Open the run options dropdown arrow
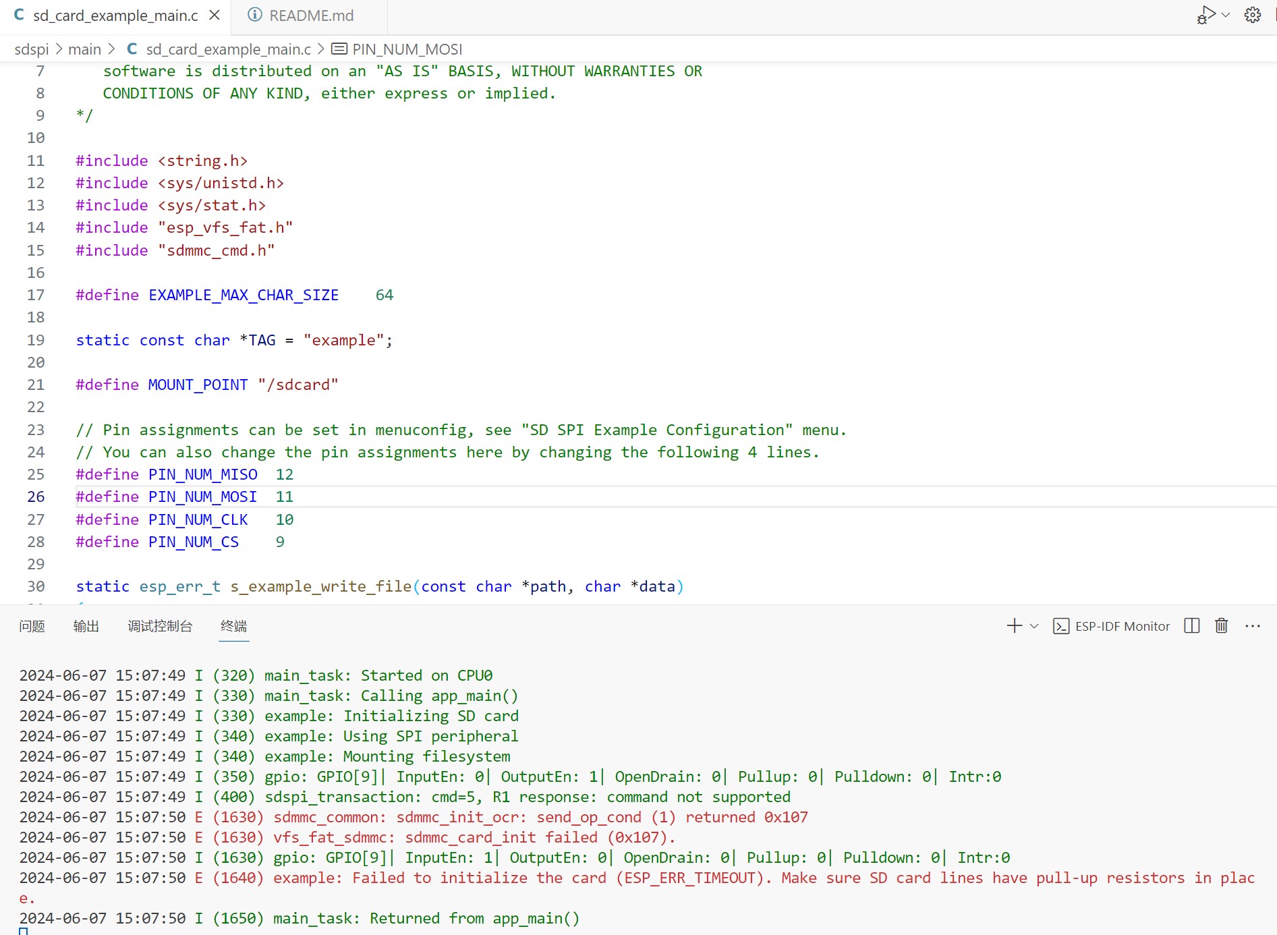The height and width of the screenshot is (935, 1277). (1226, 15)
